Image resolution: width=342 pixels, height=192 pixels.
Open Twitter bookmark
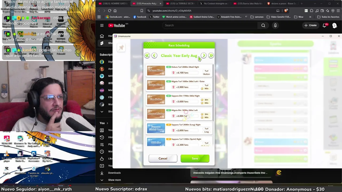click(154, 17)
